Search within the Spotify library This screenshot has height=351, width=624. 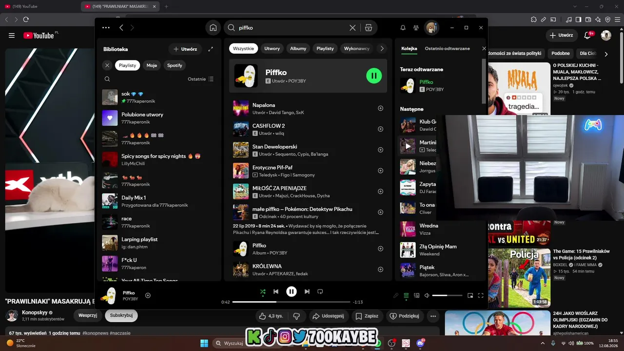pos(107,79)
